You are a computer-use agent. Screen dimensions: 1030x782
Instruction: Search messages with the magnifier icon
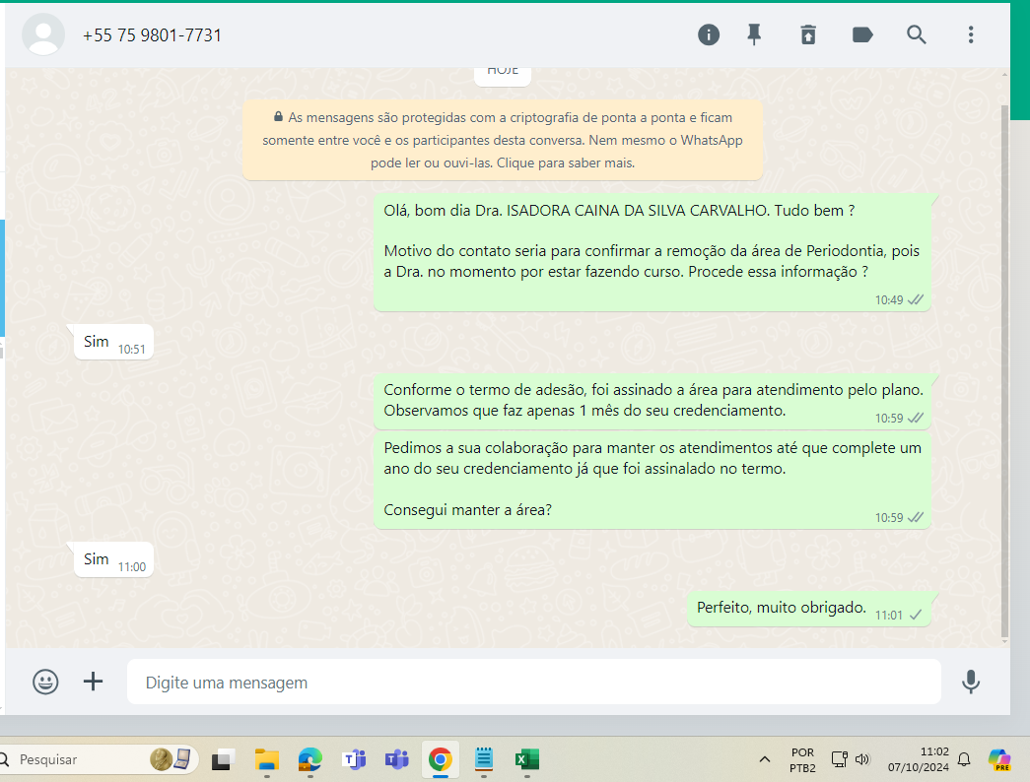pyautogui.click(x=917, y=34)
